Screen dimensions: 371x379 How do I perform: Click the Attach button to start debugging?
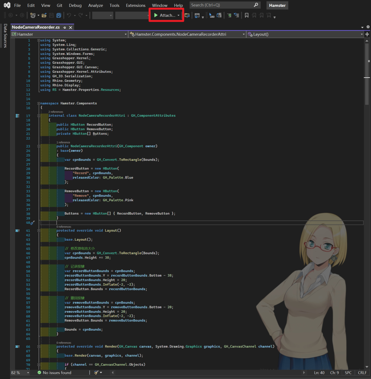tap(165, 15)
